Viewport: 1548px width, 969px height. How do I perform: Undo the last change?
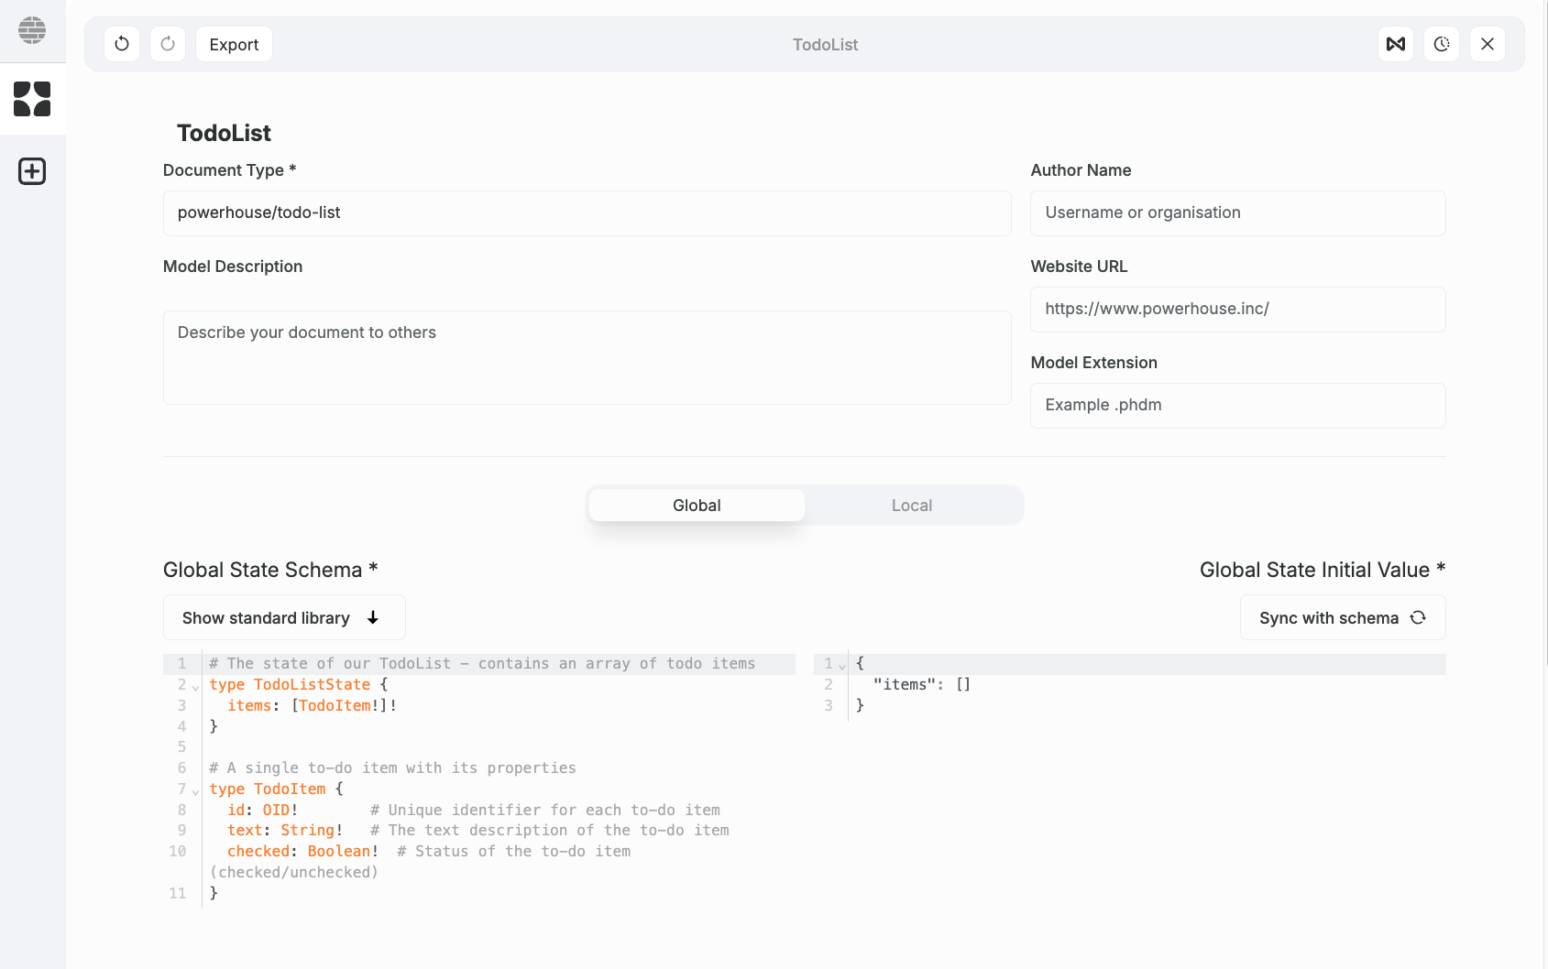click(x=122, y=43)
